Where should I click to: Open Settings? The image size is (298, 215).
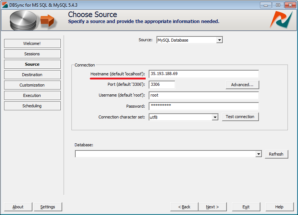[x=48, y=207]
